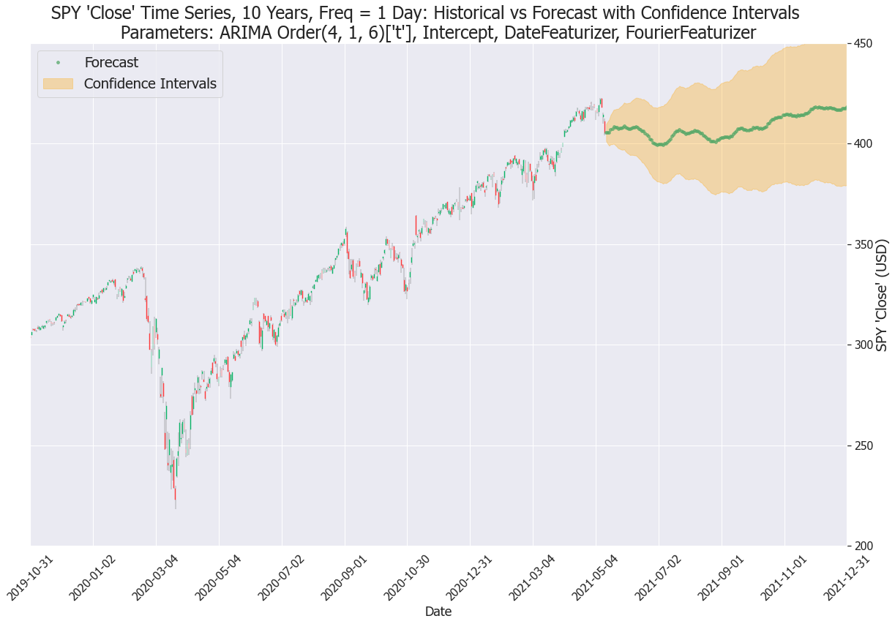Select the orange Confidence Intervals legend swatch
Screen dimensions: 895x624
pos(58,84)
